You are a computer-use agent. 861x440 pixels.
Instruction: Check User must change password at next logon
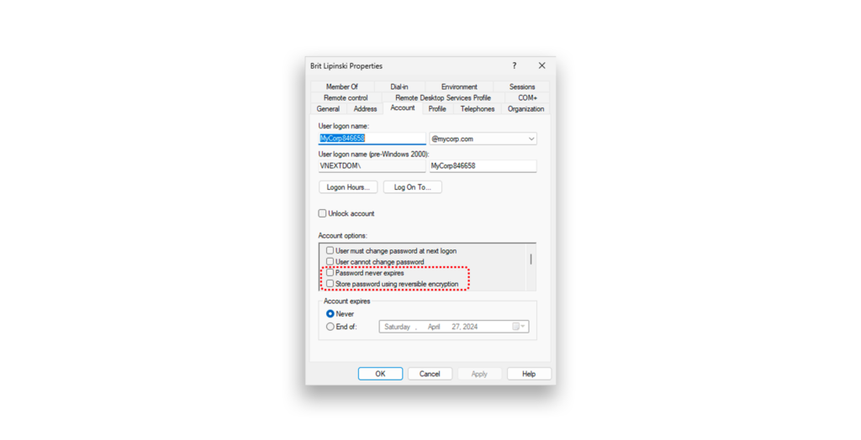(330, 251)
